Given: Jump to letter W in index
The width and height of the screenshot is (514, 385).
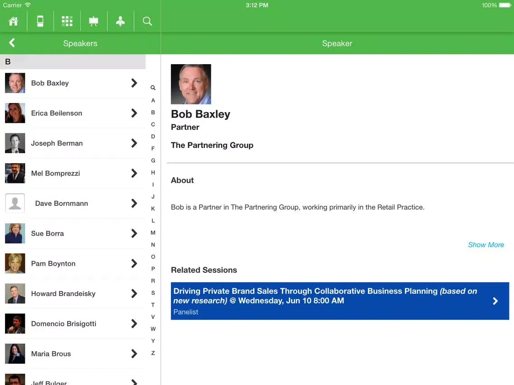Looking at the screenshot, I should click(153, 329).
